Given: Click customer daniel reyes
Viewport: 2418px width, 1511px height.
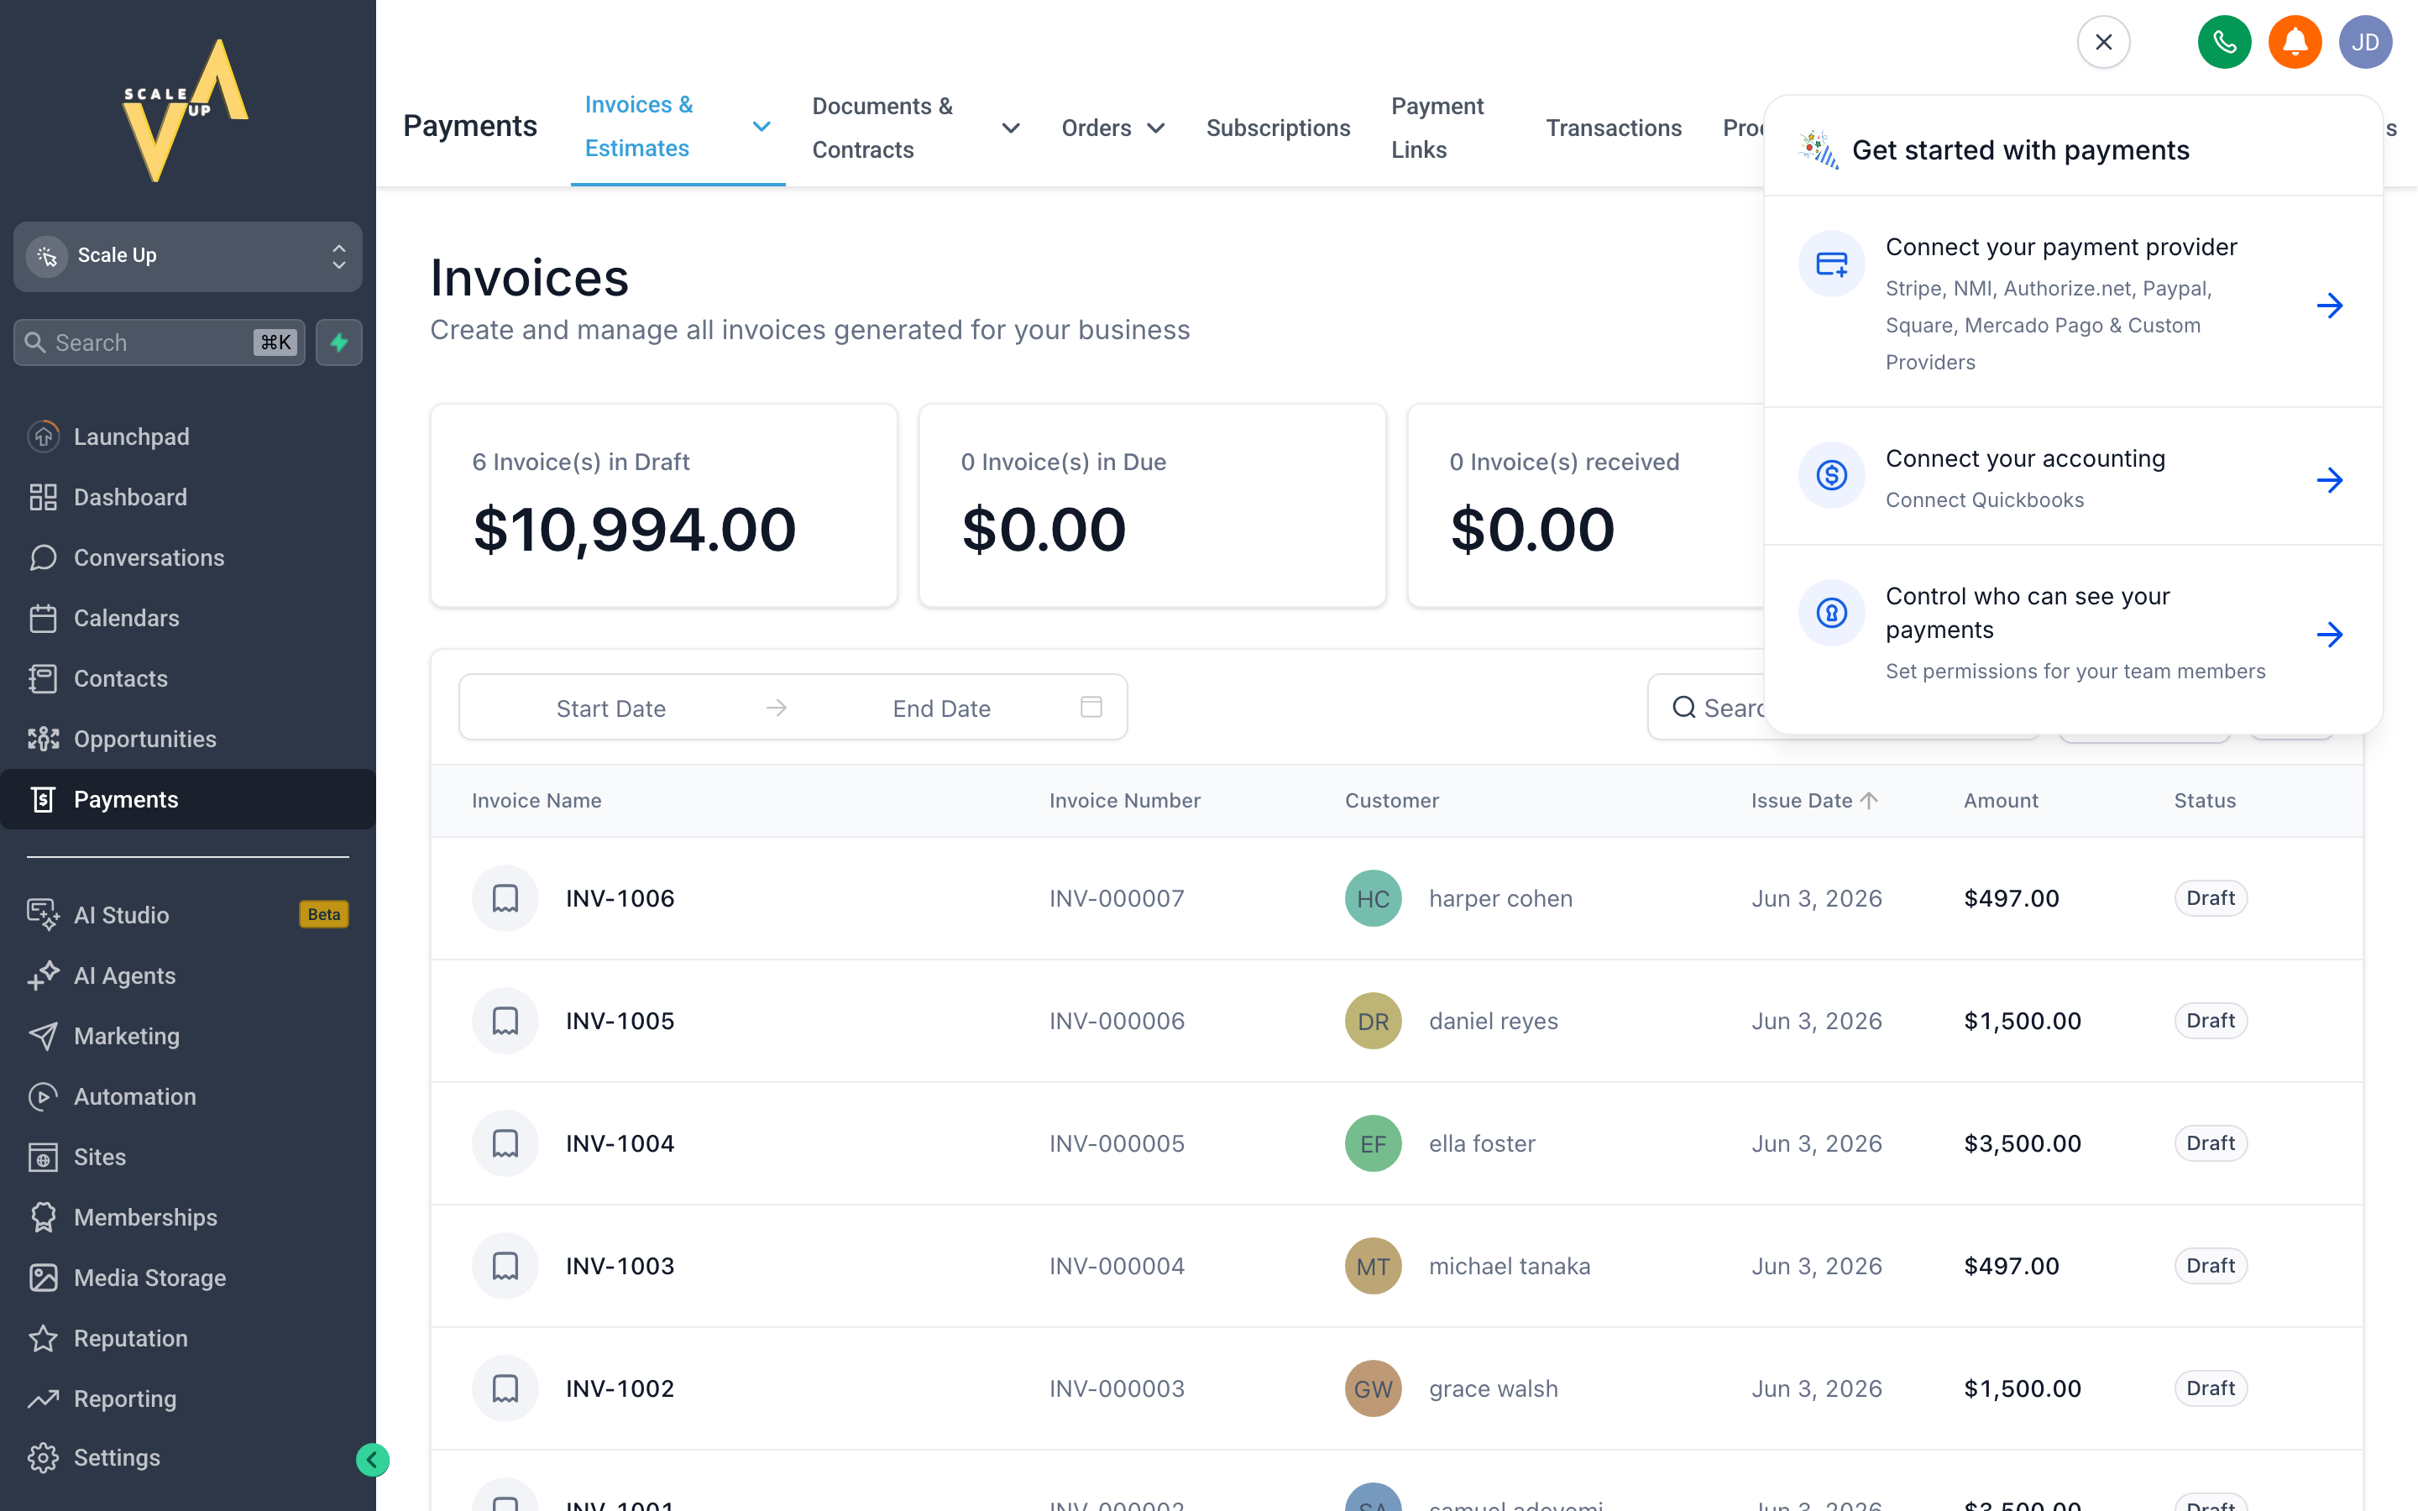Looking at the screenshot, I should click(x=1493, y=1020).
